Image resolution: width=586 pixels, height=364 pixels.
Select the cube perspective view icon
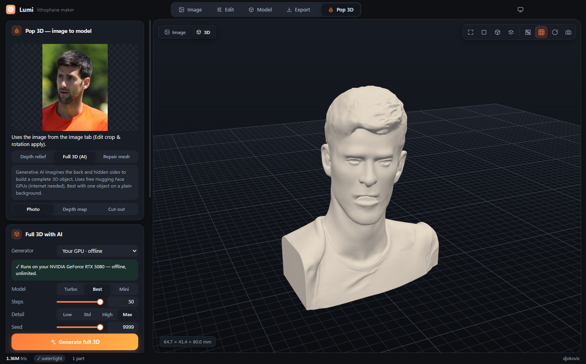[x=497, y=32]
